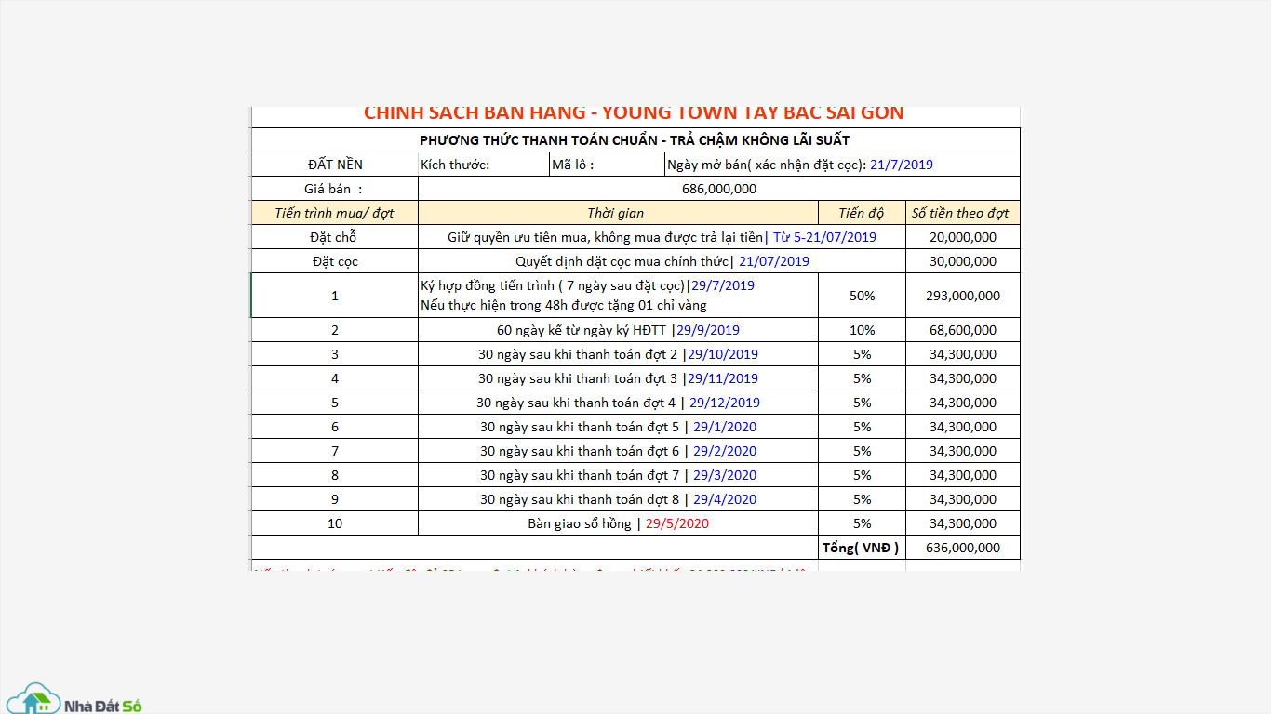Select the installment number 10 cell
This screenshot has height=714, width=1271.
point(335,523)
